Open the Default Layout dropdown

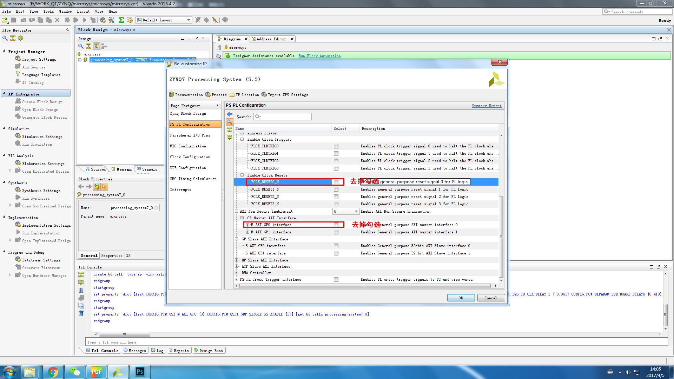click(164, 20)
